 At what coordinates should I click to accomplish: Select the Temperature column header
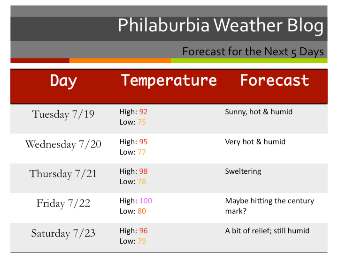pos(169,80)
